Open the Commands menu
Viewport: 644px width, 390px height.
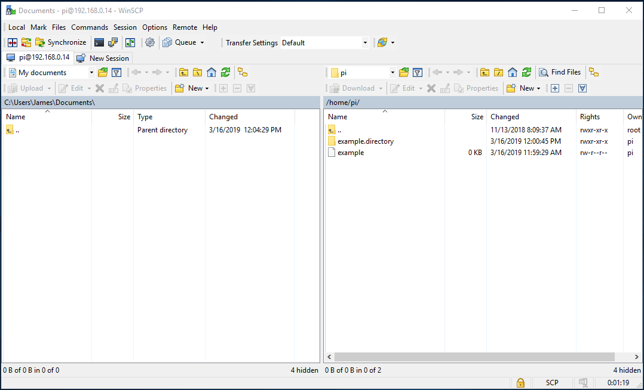90,27
